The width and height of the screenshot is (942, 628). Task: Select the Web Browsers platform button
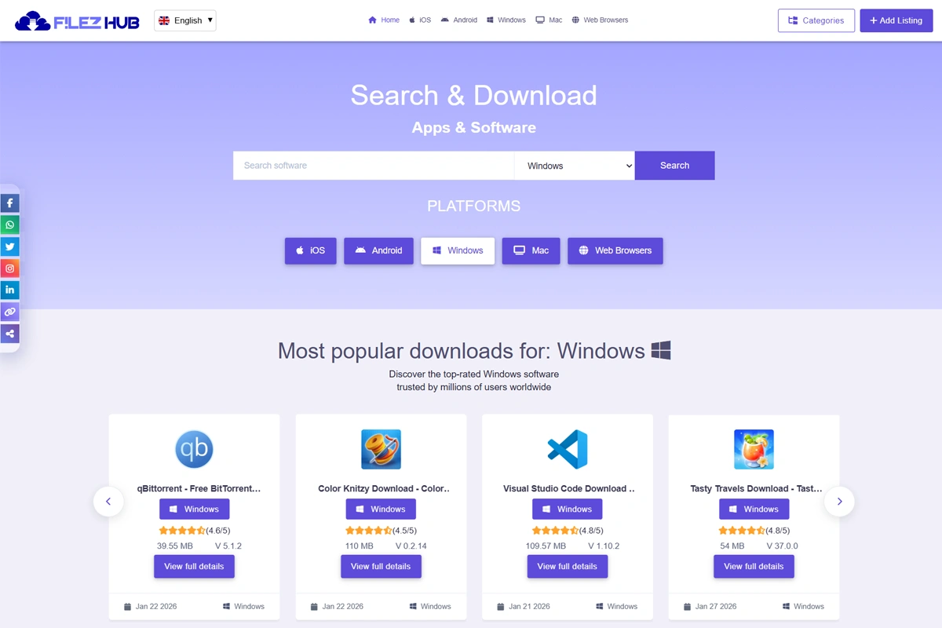pyautogui.click(x=615, y=251)
